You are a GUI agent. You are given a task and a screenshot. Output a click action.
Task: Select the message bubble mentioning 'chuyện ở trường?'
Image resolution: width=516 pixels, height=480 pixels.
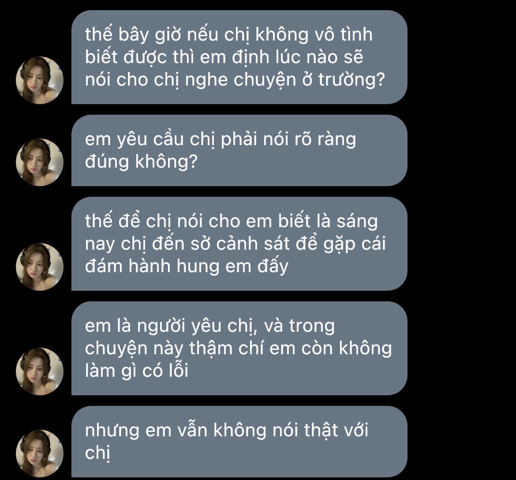pyautogui.click(x=239, y=57)
